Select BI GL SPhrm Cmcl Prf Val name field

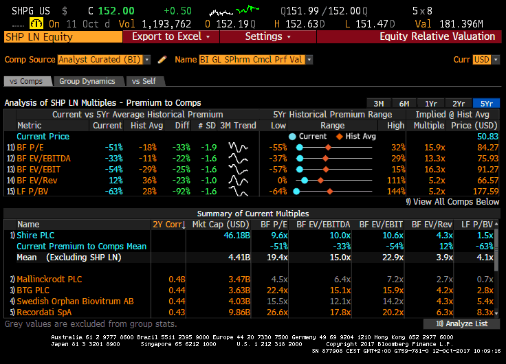click(x=252, y=60)
